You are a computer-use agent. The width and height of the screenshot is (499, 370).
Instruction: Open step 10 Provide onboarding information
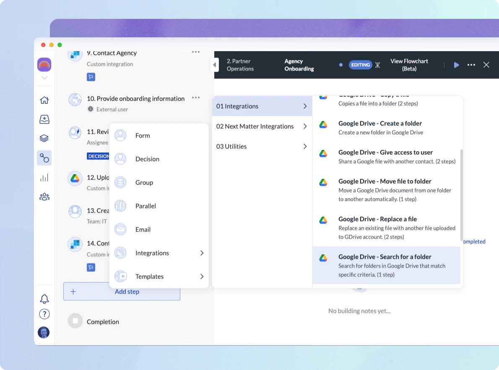pos(135,99)
